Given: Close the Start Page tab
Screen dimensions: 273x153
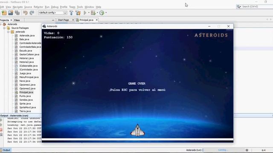Looking at the screenshot, I should (x=73, y=20).
